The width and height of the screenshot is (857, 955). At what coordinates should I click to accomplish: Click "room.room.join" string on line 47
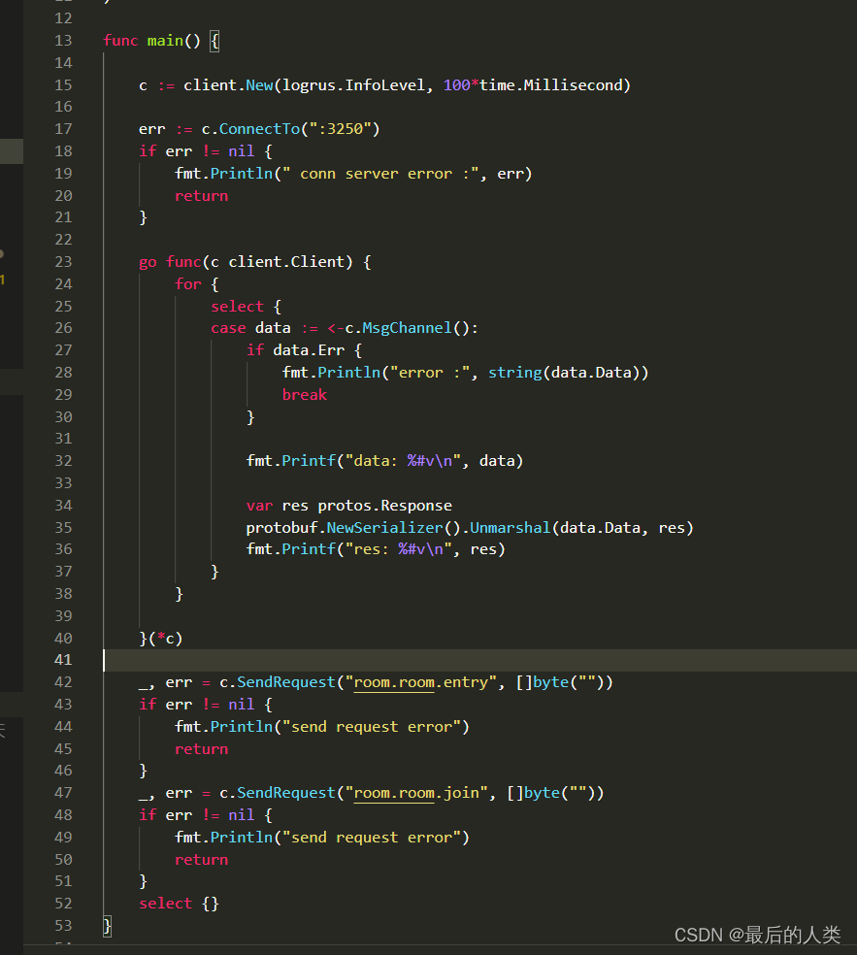[416, 793]
